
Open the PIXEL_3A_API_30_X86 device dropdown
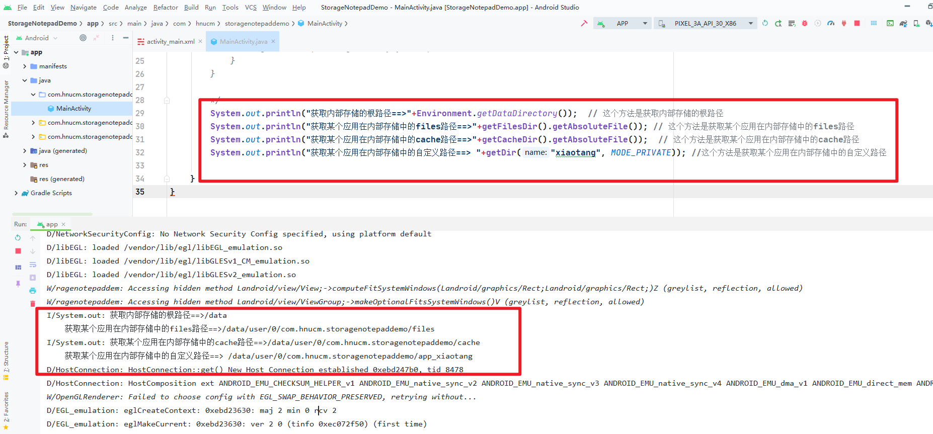(706, 24)
